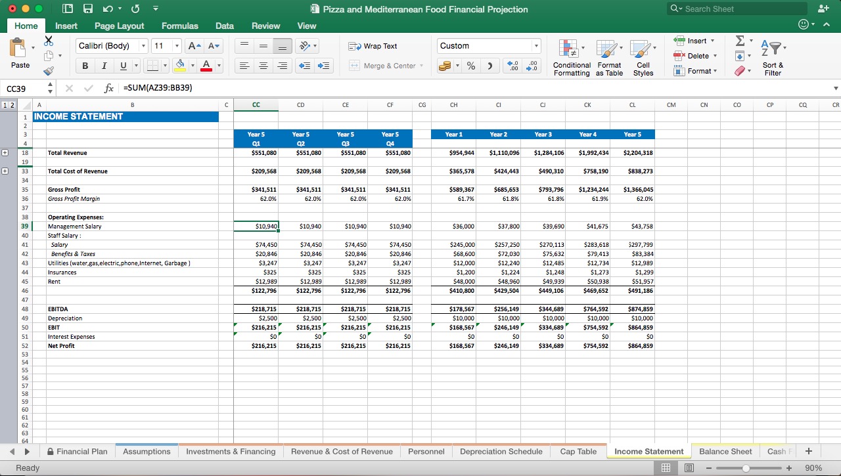This screenshot has height=476, width=841.
Task: Open Sort & Filter
Action: (x=773, y=58)
